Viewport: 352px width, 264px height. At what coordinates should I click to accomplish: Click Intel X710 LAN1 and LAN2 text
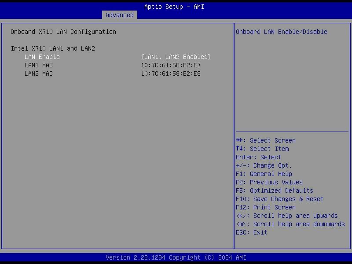[53, 48]
